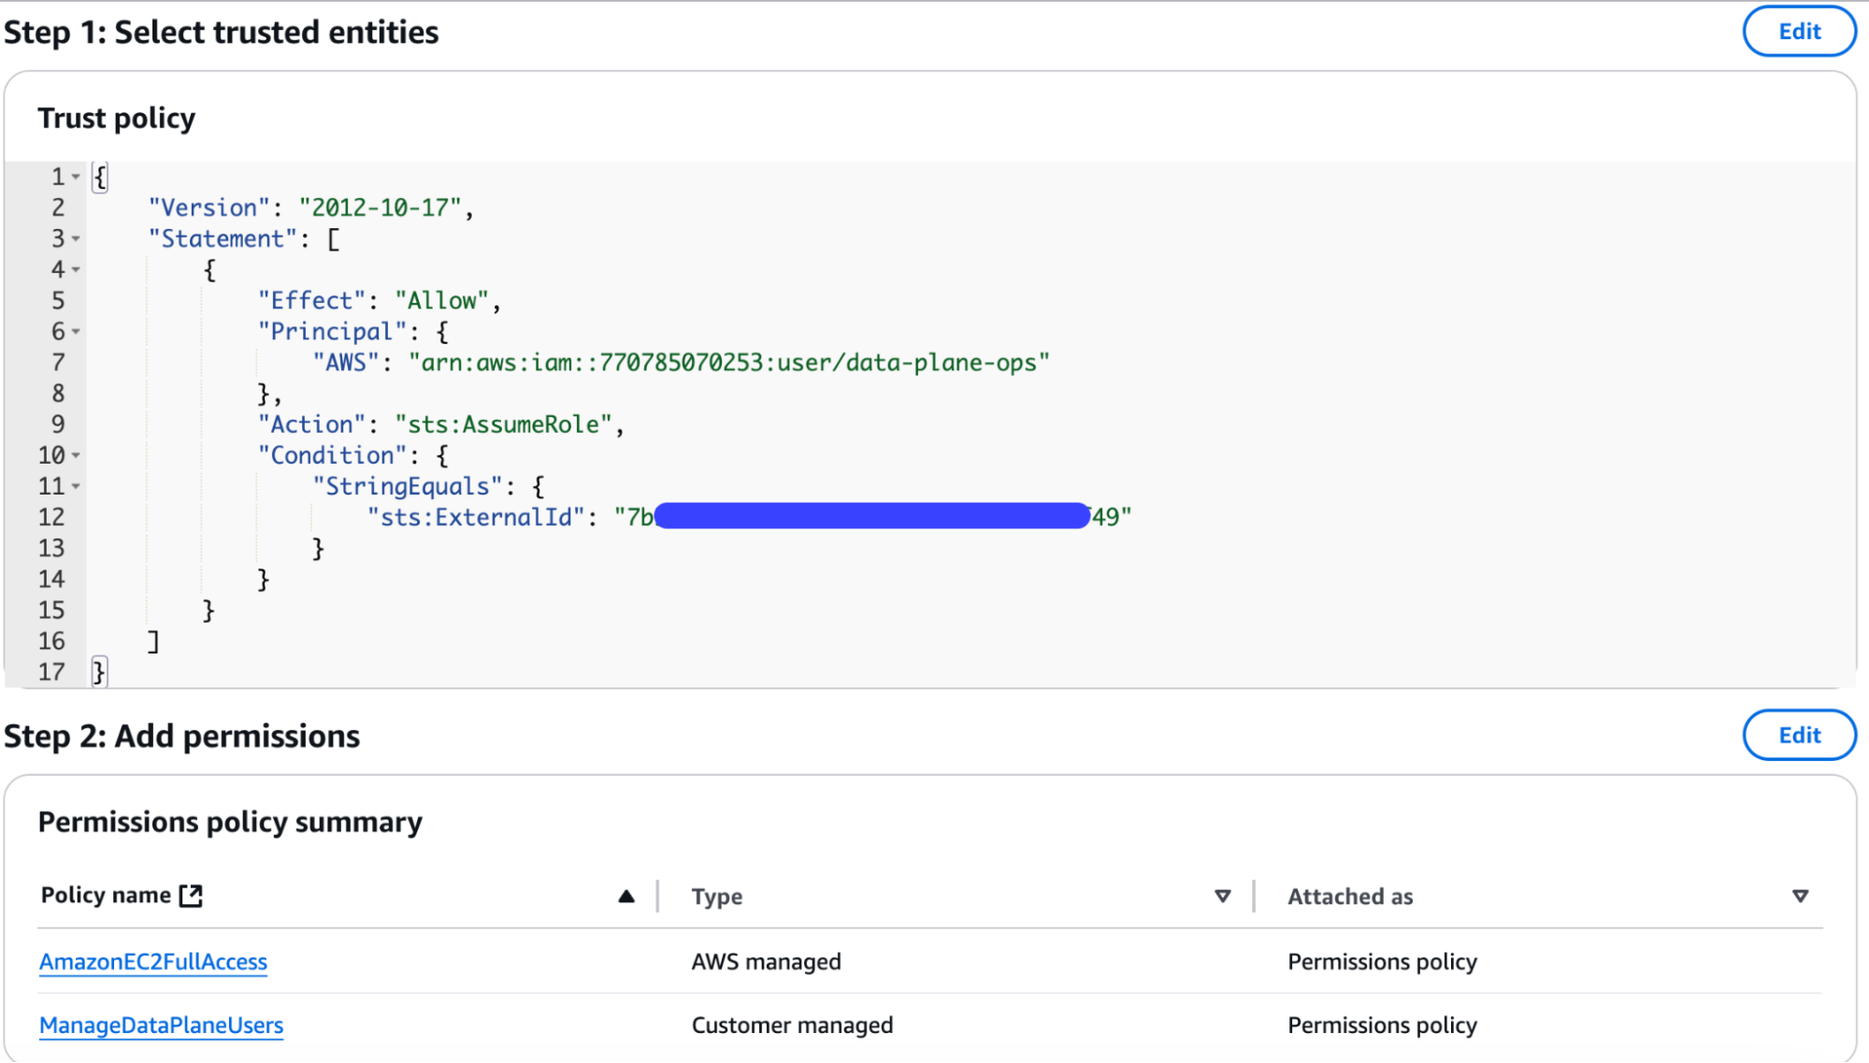Collapse the root JSON object on line 1
The width and height of the screenshot is (1869, 1063).
point(74,176)
